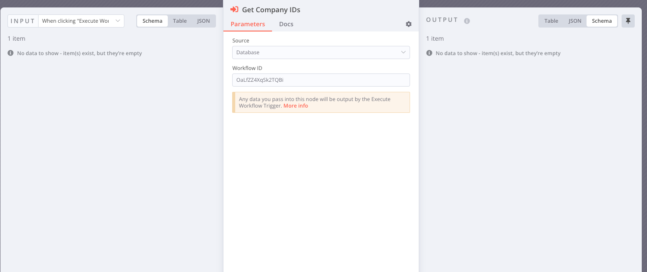The width and height of the screenshot is (647, 272).
Task: Pin the output data
Action: pyautogui.click(x=628, y=21)
